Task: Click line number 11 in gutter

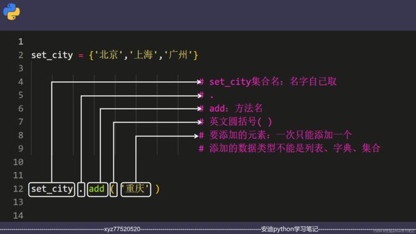Action: point(18,175)
